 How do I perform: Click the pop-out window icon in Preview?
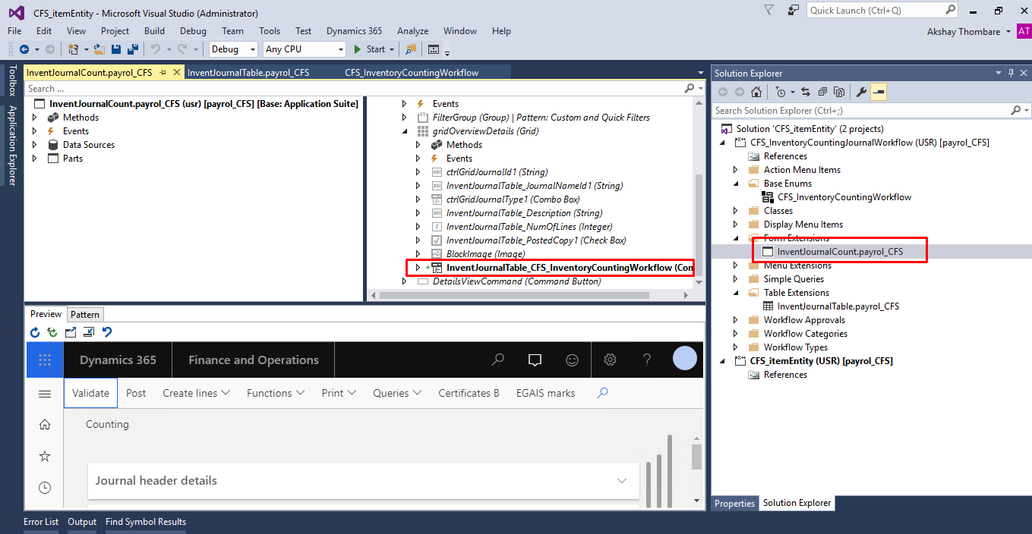click(71, 332)
